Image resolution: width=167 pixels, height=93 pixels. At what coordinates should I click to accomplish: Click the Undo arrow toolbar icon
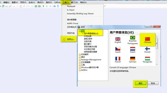click(28, 6)
